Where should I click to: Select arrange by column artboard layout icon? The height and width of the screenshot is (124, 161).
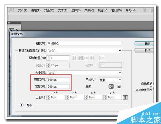(x=91, y=58)
